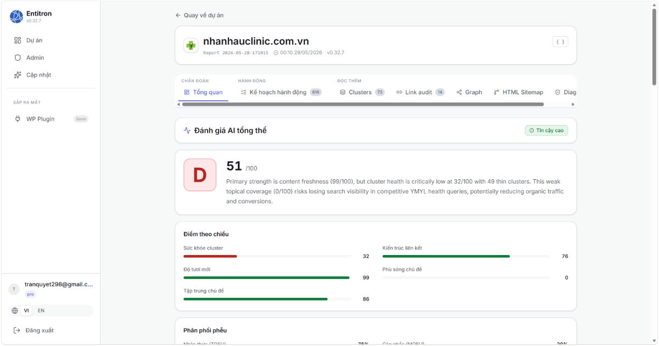Click the 618 count badge

tap(316, 92)
